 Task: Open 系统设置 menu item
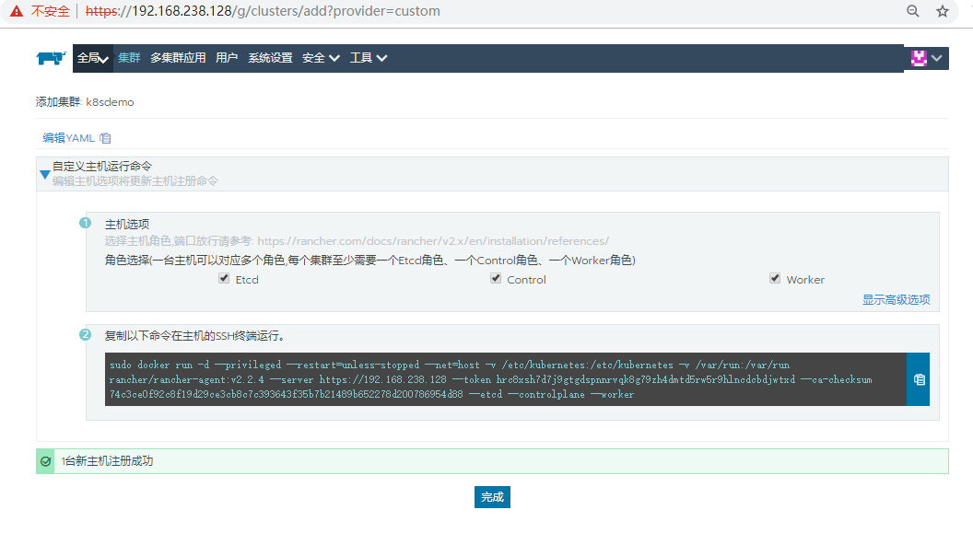point(270,58)
